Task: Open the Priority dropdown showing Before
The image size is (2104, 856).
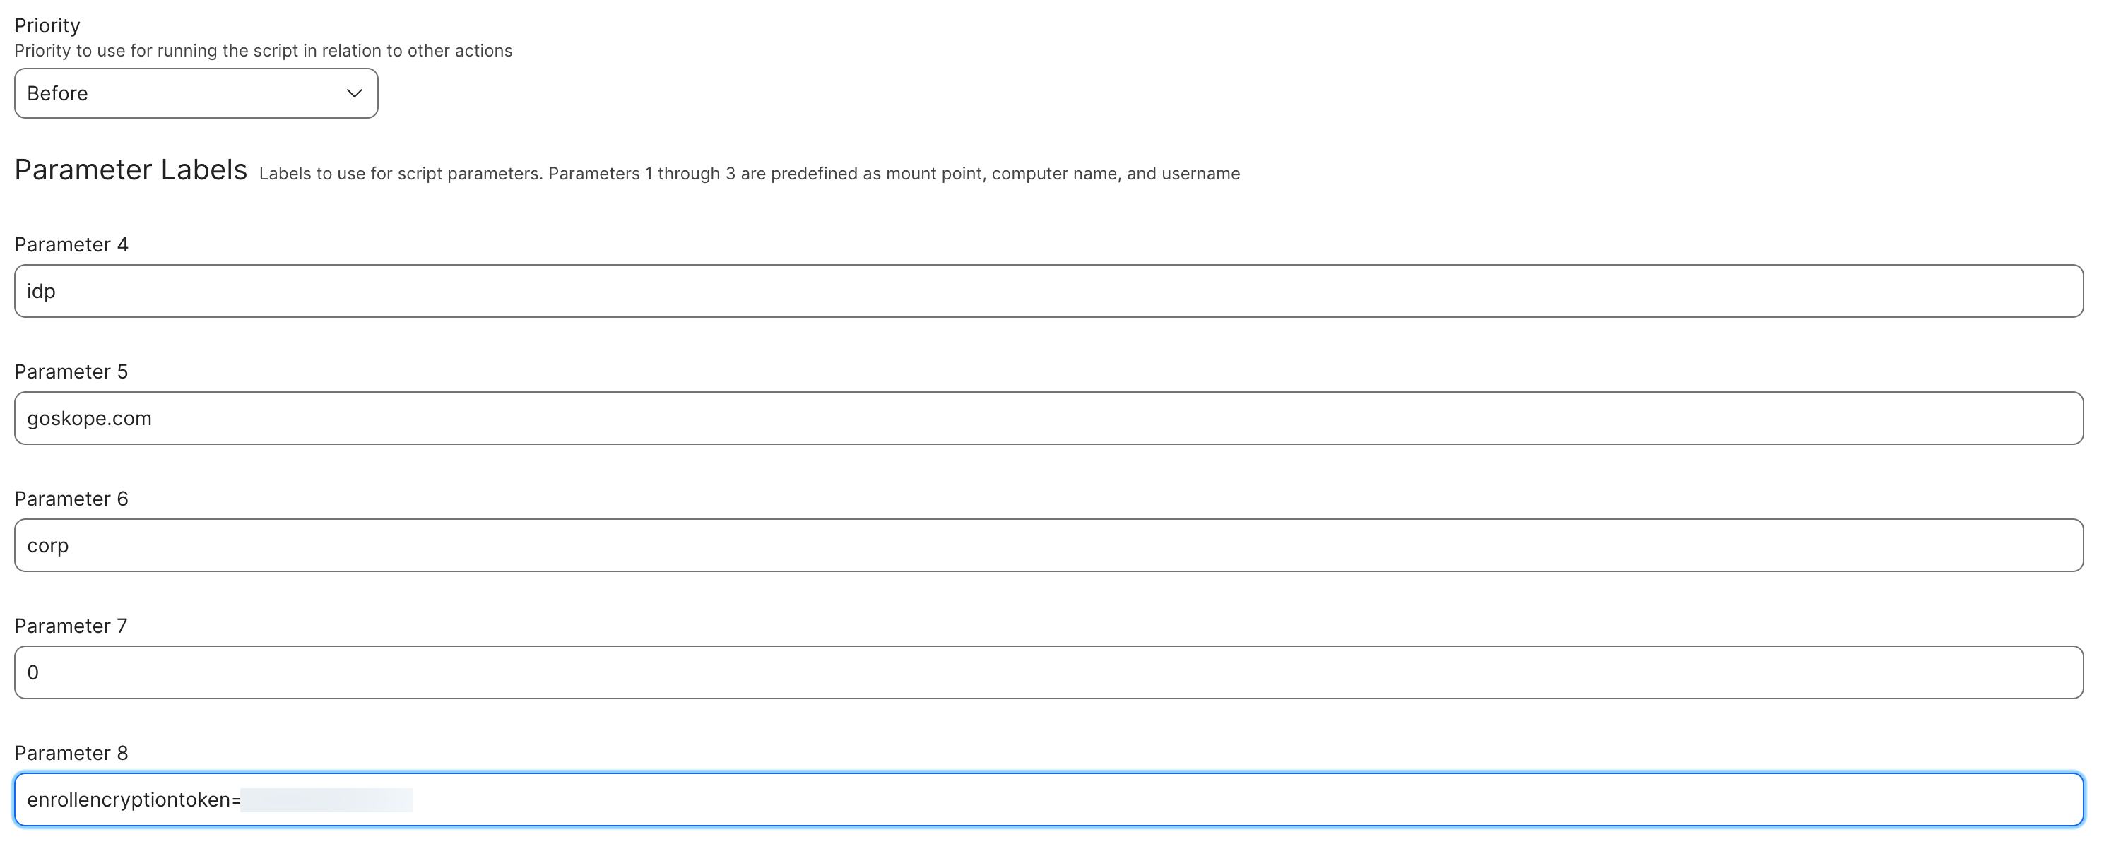Action: (x=196, y=93)
